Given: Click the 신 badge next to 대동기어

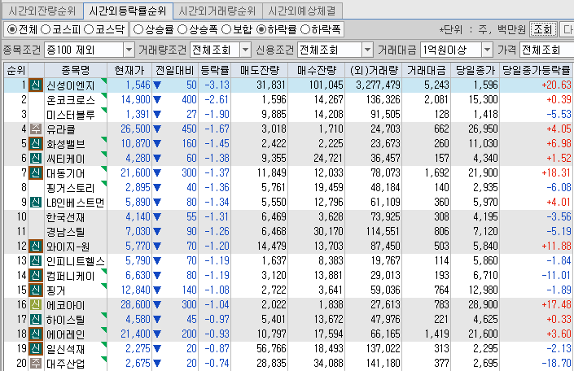Looking at the screenshot, I should [x=36, y=172].
